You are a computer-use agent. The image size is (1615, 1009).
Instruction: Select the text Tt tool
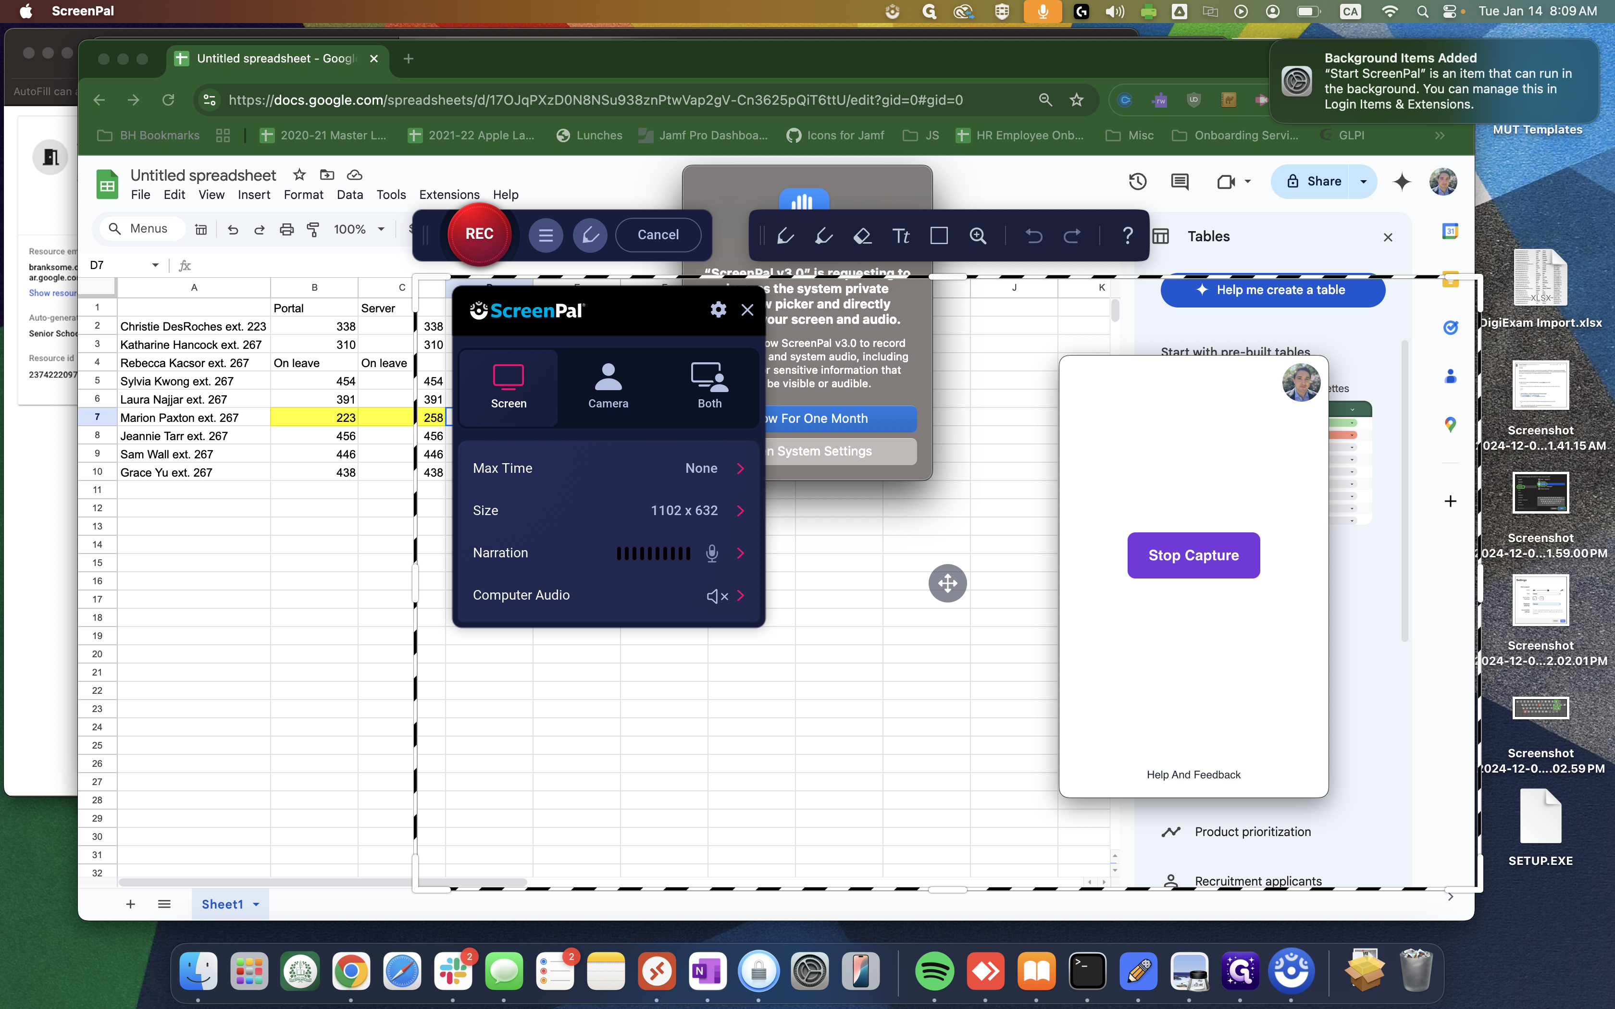pos(901,235)
